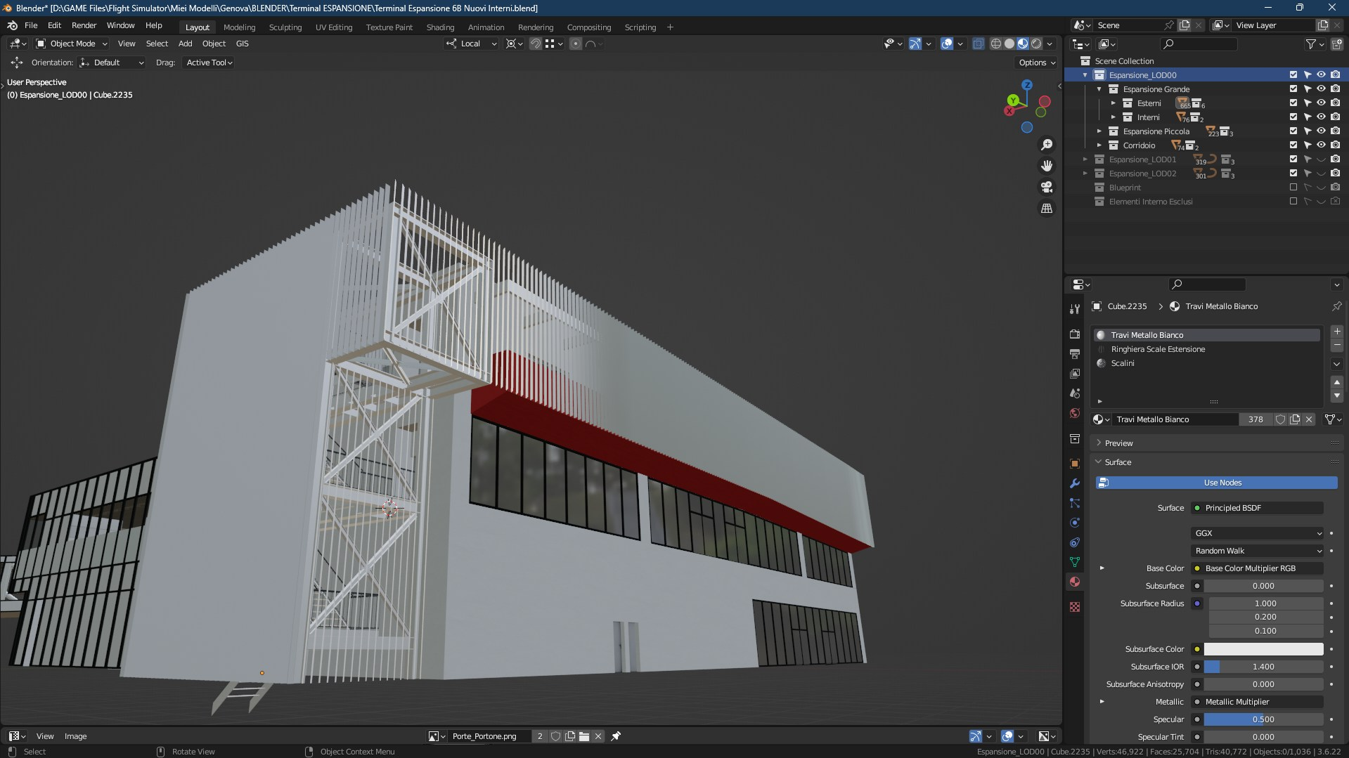The height and width of the screenshot is (758, 1349).
Task: Open the Output properties tab
Action: [1074, 354]
